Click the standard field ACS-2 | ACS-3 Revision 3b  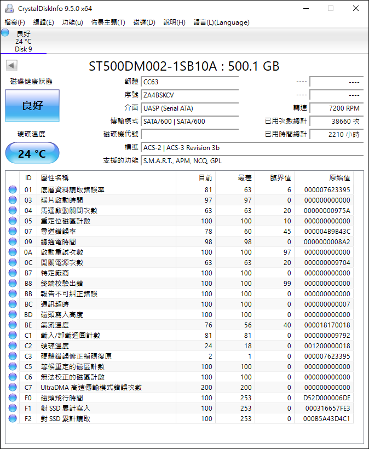click(252, 148)
